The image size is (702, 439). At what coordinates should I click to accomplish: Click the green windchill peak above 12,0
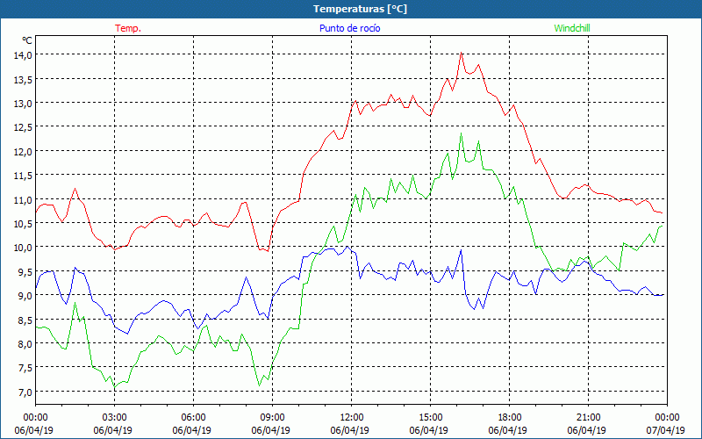click(462, 133)
